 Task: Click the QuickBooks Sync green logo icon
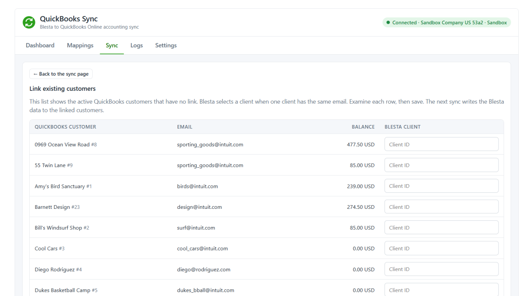29,23
